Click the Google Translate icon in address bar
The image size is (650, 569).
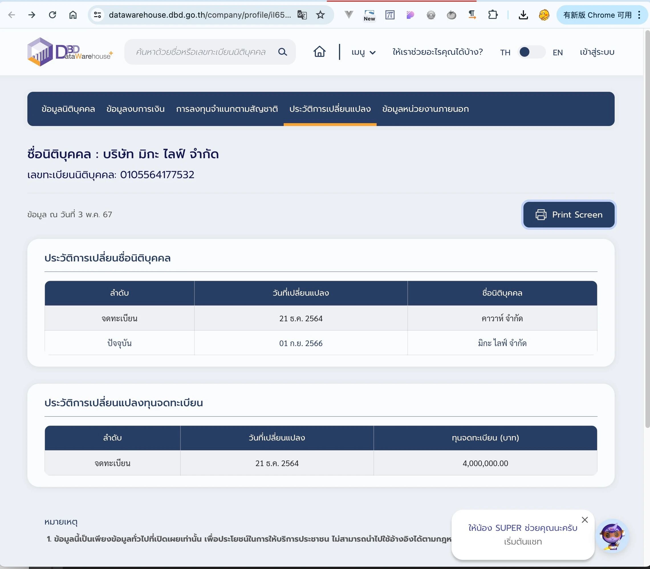(x=302, y=15)
